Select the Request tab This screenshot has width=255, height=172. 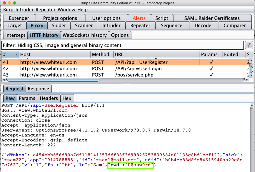click(x=14, y=89)
